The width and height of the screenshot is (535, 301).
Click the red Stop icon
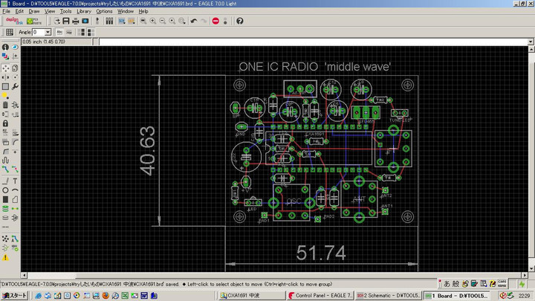click(x=215, y=21)
